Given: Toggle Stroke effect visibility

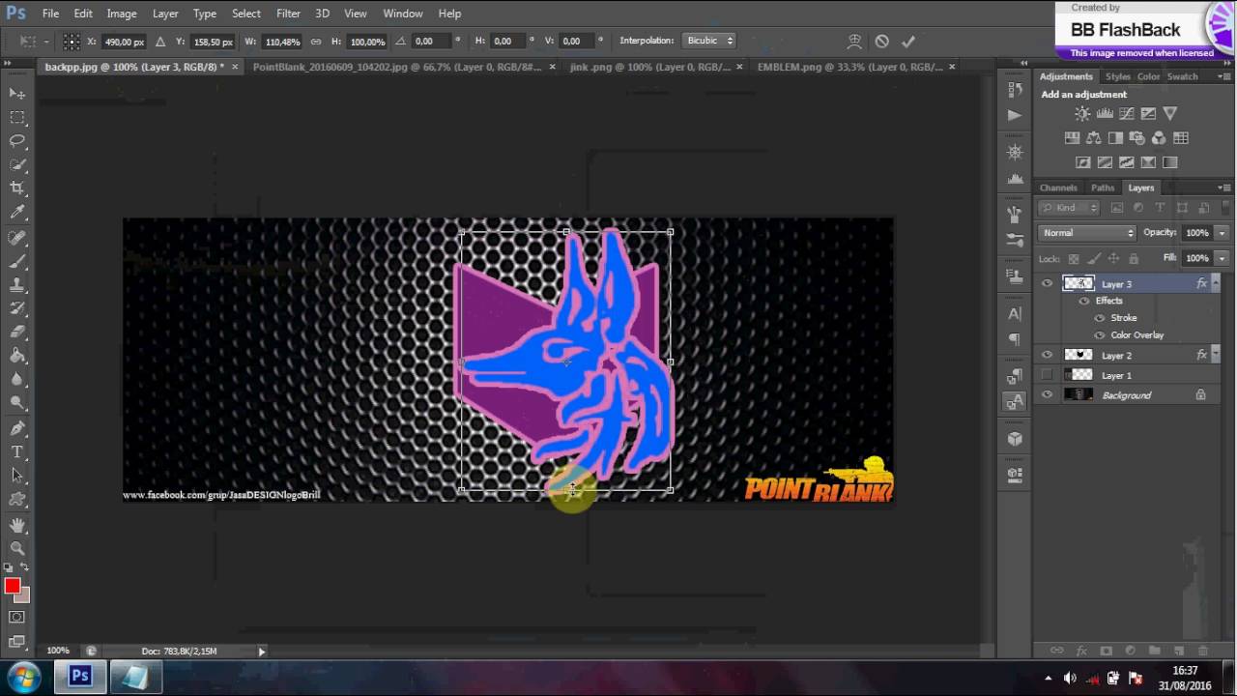Looking at the screenshot, I should (x=1100, y=318).
